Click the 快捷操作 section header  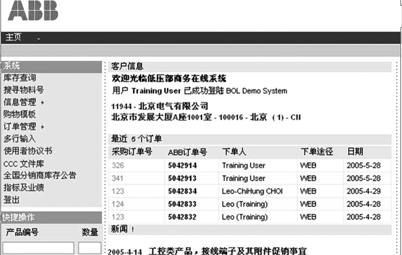tap(51, 217)
